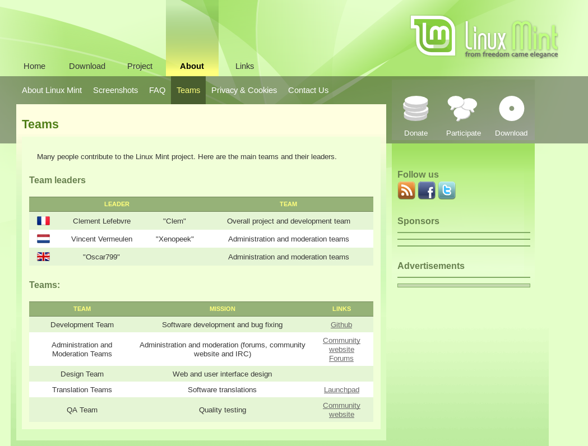This screenshot has width=588, height=446.
Task: Open About Linux Mint submenu item
Action: (x=52, y=90)
